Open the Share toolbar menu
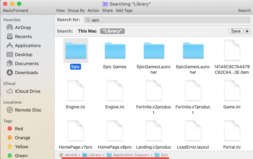The width and height of the screenshot is (253, 159). click(x=107, y=10)
